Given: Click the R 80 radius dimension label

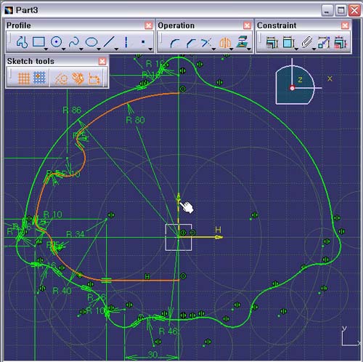Looking at the screenshot, I should 135,120.
